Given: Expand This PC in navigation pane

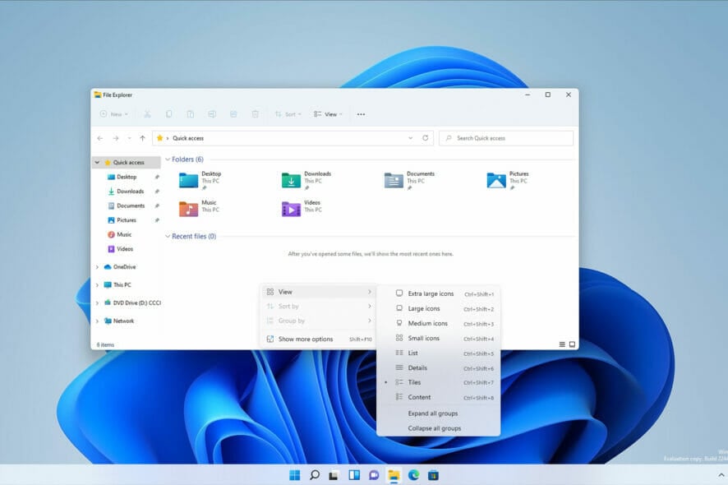Looking at the screenshot, I should (97, 285).
